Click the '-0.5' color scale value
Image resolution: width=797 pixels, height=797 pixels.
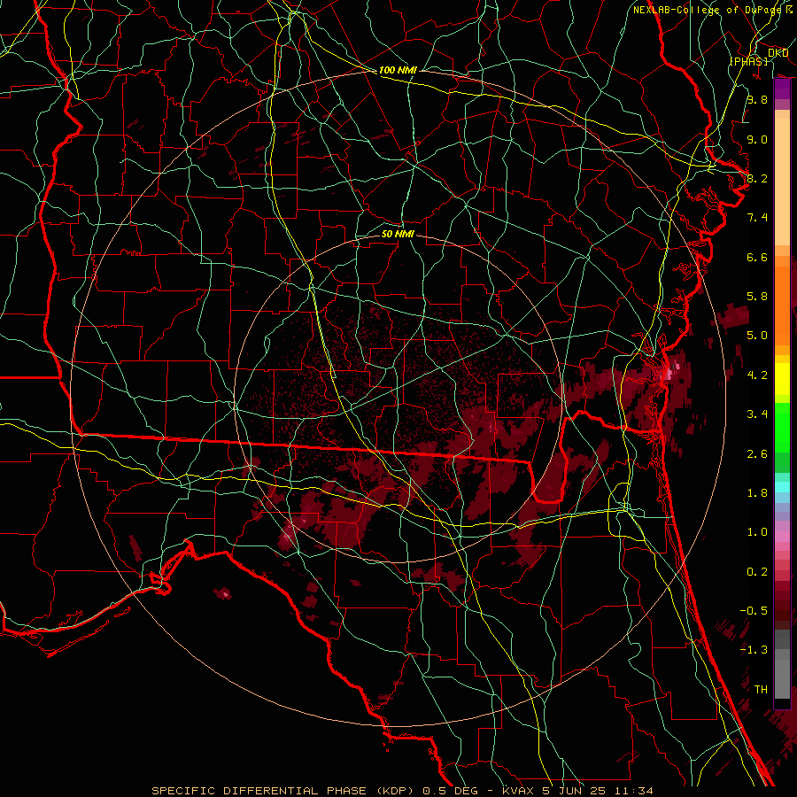754,611
